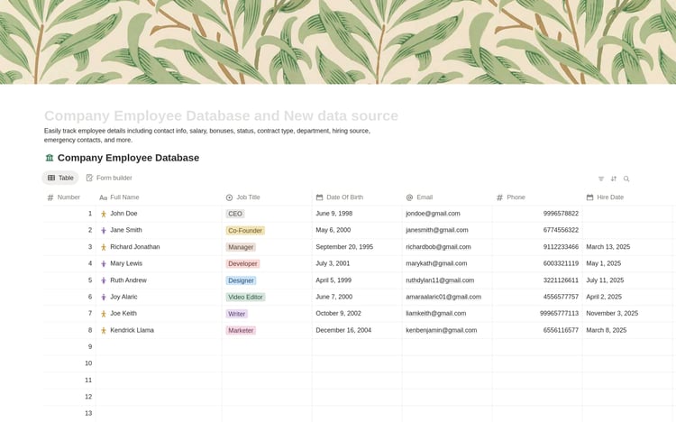Click the person icon next to Jane Smith
The width and height of the screenshot is (676, 422).
coord(104,230)
